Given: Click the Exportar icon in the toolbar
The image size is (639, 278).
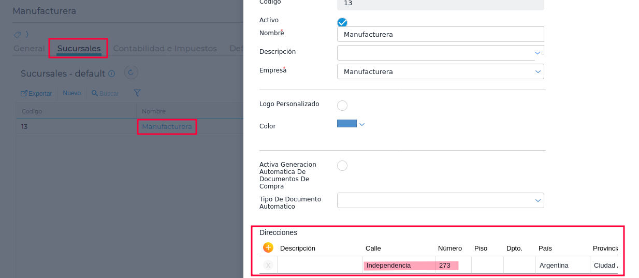Looking at the screenshot, I should click(x=24, y=93).
